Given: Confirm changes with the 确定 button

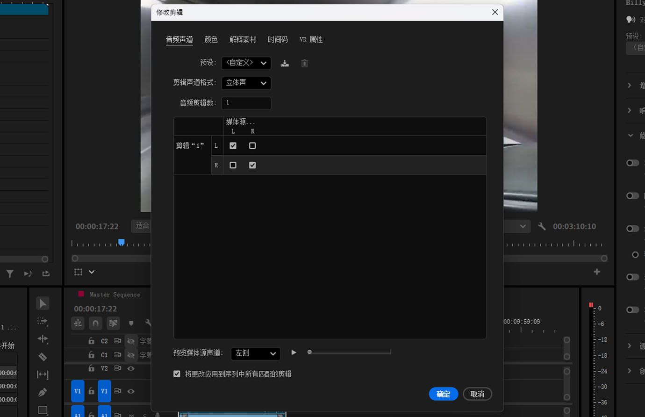Looking at the screenshot, I should pos(443,394).
